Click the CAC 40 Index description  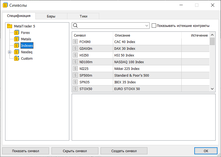pos(125,42)
